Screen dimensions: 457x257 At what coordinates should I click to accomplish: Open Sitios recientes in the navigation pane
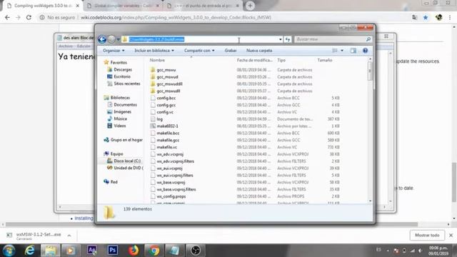click(127, 84)
